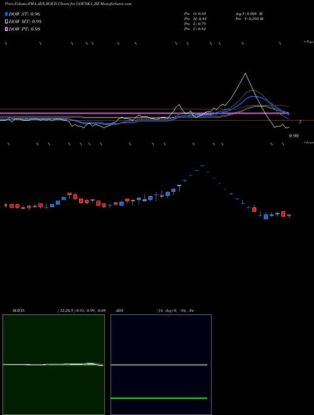Click the '<-Lows' marker label
The height and width of the screenshot is (415, 314).
[x=309, y=142]
